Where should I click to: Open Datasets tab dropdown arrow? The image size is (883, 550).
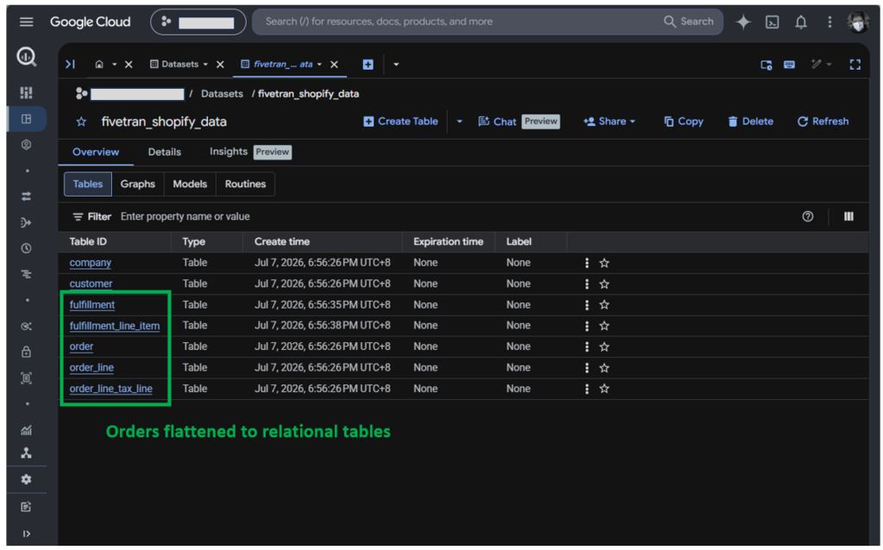point(205,64)
